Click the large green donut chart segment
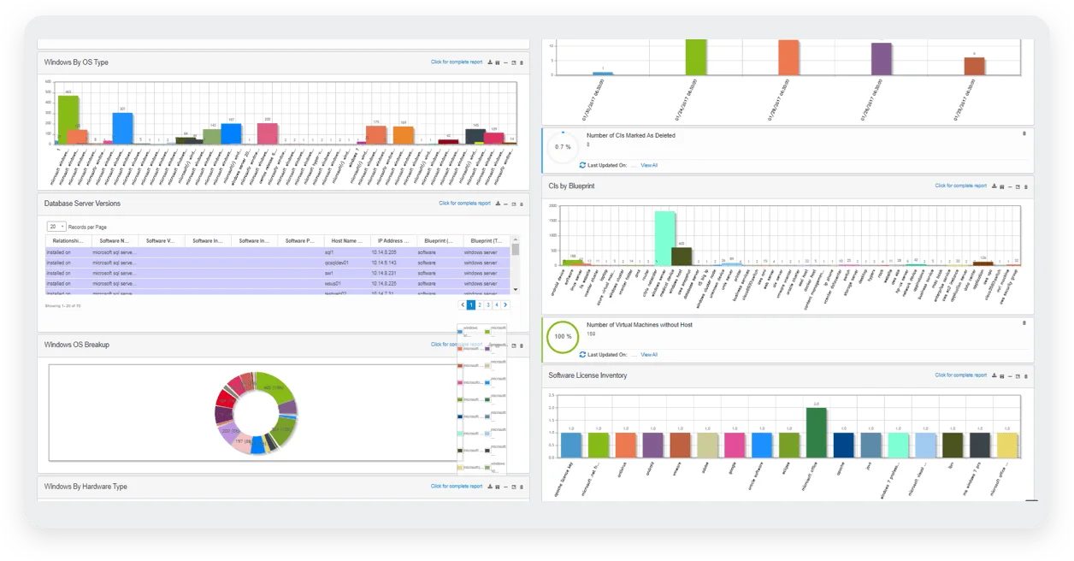 (275, 387)
